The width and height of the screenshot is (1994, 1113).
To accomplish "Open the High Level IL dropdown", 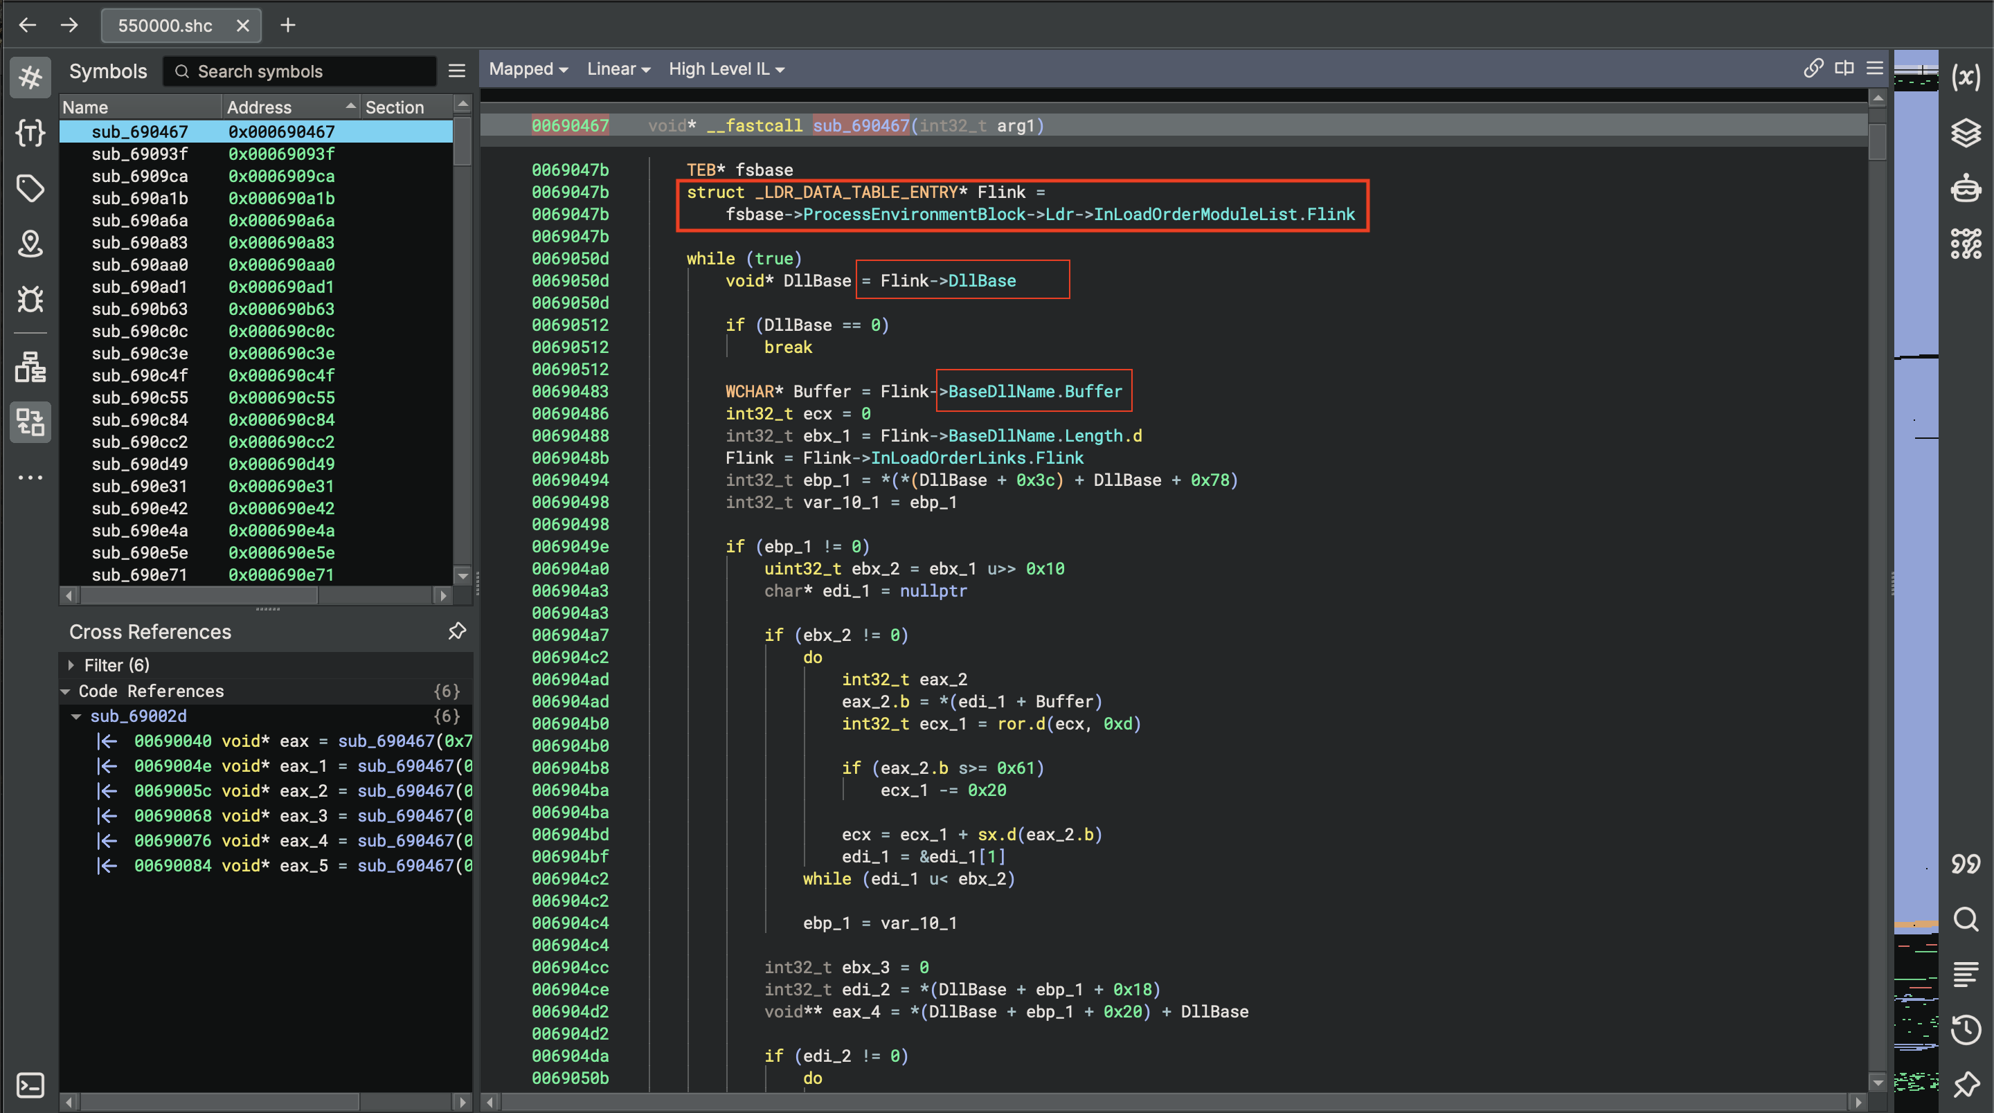I will [726, 69].
